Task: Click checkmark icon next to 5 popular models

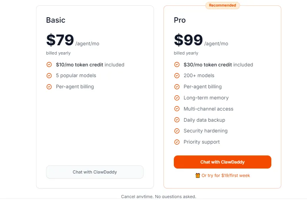Action: (49, 76)
